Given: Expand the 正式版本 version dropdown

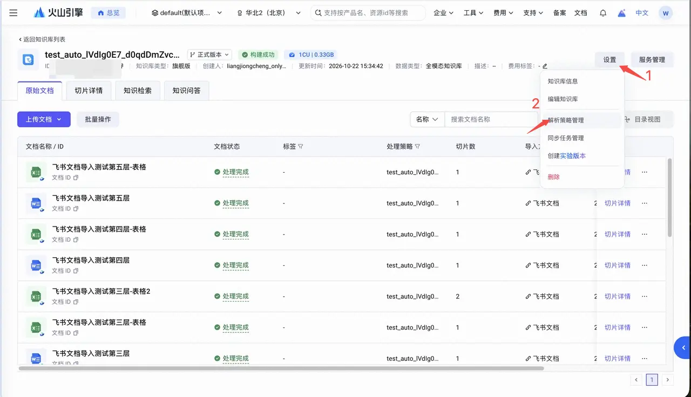Looking at the screenshot, I should (x=210, y=54).
